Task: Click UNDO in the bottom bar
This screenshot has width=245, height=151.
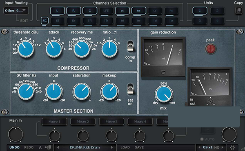Action: 15,147
